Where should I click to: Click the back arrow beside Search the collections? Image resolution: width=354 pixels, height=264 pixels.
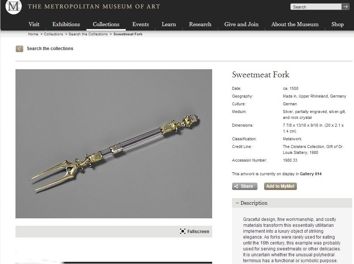[x=20, y=49]
